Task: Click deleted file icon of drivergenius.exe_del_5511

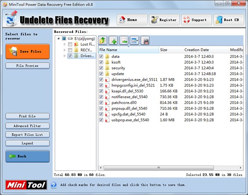Action: coord(107,79)
